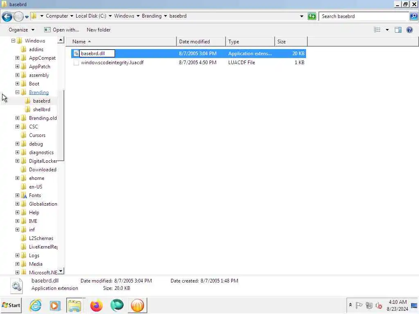Expand the AppPatch folder node

point(17,67)
